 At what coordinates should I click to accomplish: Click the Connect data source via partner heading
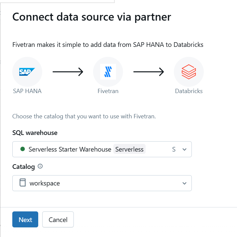(92, 17)
